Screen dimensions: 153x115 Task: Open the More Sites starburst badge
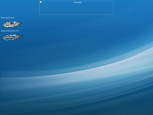pyautogui.click(x=12, y=24)
